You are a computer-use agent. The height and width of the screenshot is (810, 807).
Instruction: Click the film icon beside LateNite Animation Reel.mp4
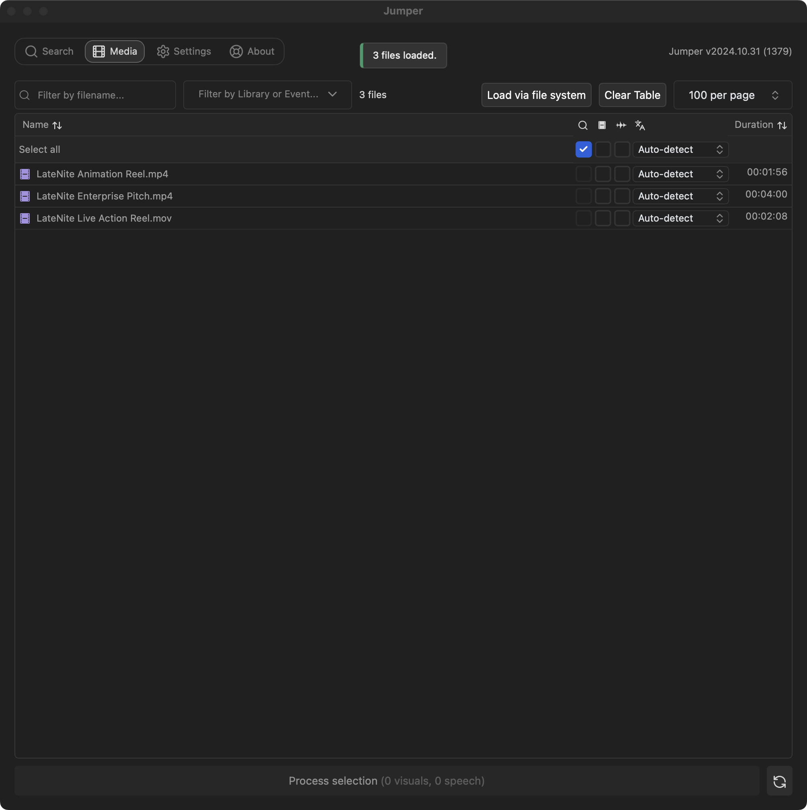(x=25, y=174)
